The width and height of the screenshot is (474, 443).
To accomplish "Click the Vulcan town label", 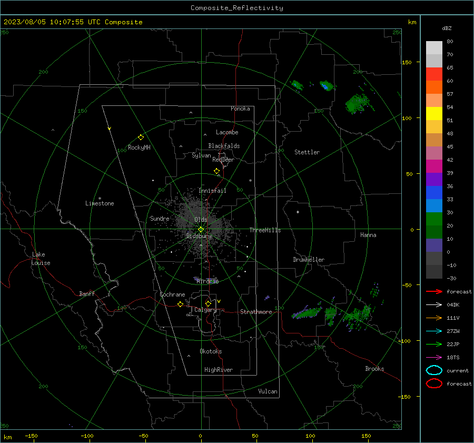I will 268,391.
